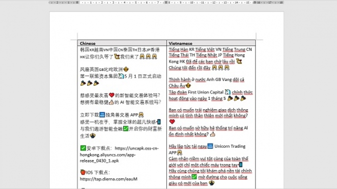The height and width of the screenshot is (189, 337).
Task: Click text 'giàu có mới của bạn'
Action: pos(188,183)
